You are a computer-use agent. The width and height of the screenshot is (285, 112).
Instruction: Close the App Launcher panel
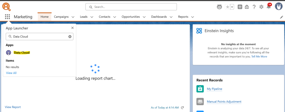point(73,28)
